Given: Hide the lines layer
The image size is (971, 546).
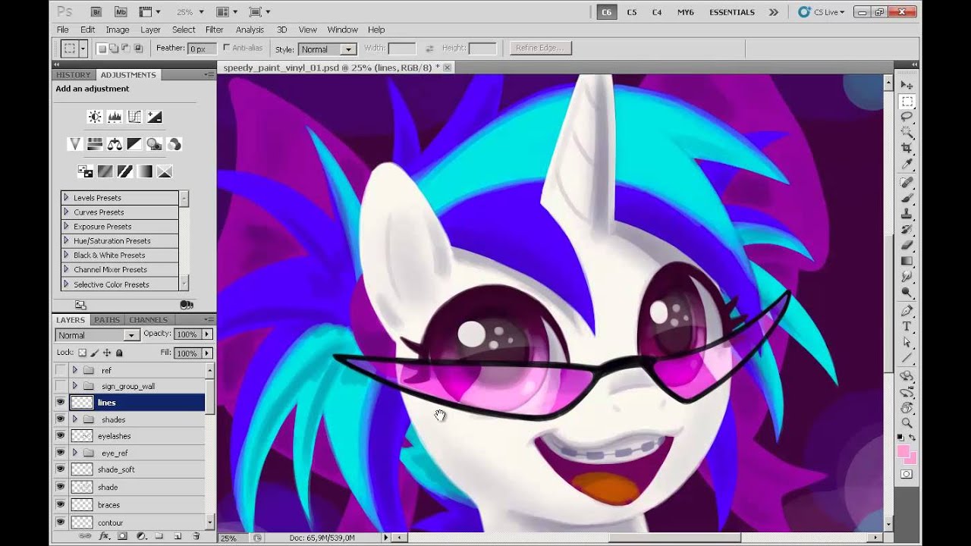Looking at the screenshot, I should [x=60, y=403].
